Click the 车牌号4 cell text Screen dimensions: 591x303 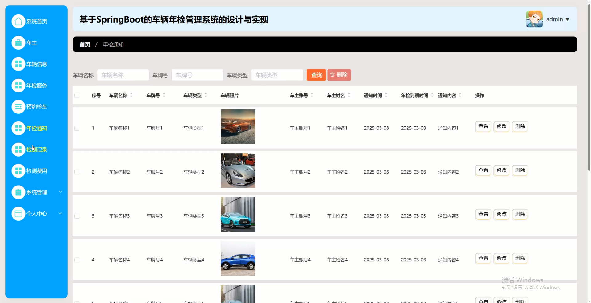155,260
